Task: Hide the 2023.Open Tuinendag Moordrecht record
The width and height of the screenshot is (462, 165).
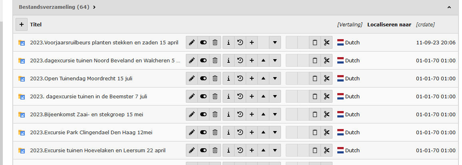Action: [x=203, y=78]
